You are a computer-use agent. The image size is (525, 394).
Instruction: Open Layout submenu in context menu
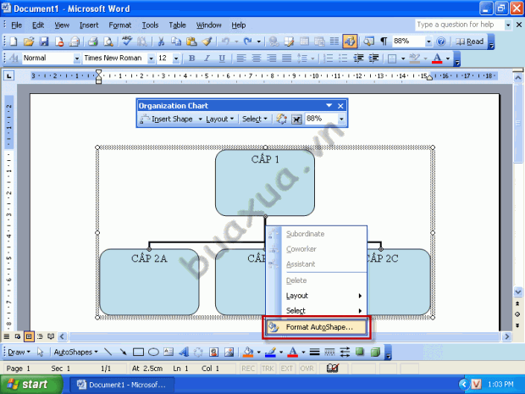pyautogui.click(x=316, y=296)
